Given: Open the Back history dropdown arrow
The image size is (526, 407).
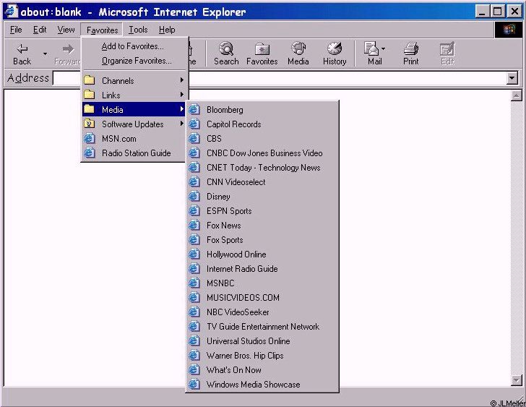Looking at the screenshot, I should coord(45,54).
